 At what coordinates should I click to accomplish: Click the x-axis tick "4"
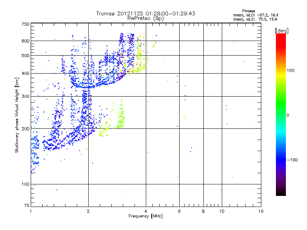146,211
